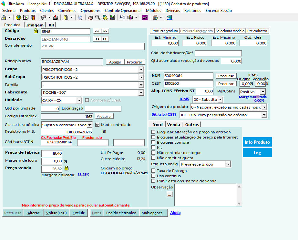Check 'Bloquear atualização de preço pela Internet'
This screenshot has height=240, width=298.
click(x=153, y=137)
